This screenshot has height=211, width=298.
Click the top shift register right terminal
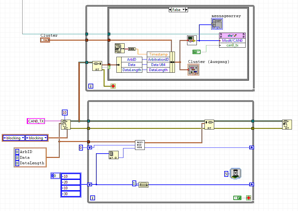[252, 147]
